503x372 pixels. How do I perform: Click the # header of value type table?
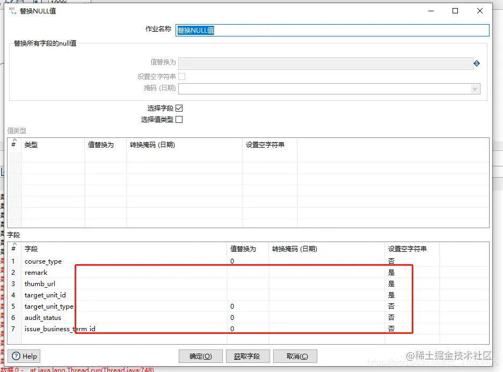point(14,143)
